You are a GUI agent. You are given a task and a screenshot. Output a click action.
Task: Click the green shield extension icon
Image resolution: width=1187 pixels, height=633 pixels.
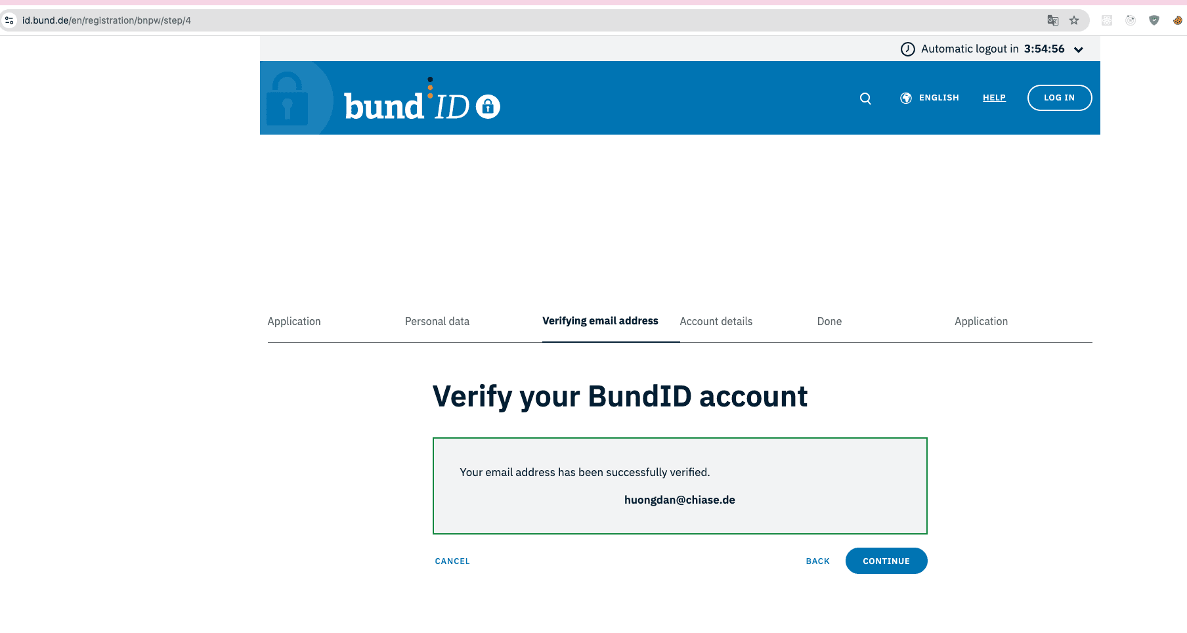[x=1154, y=20]
